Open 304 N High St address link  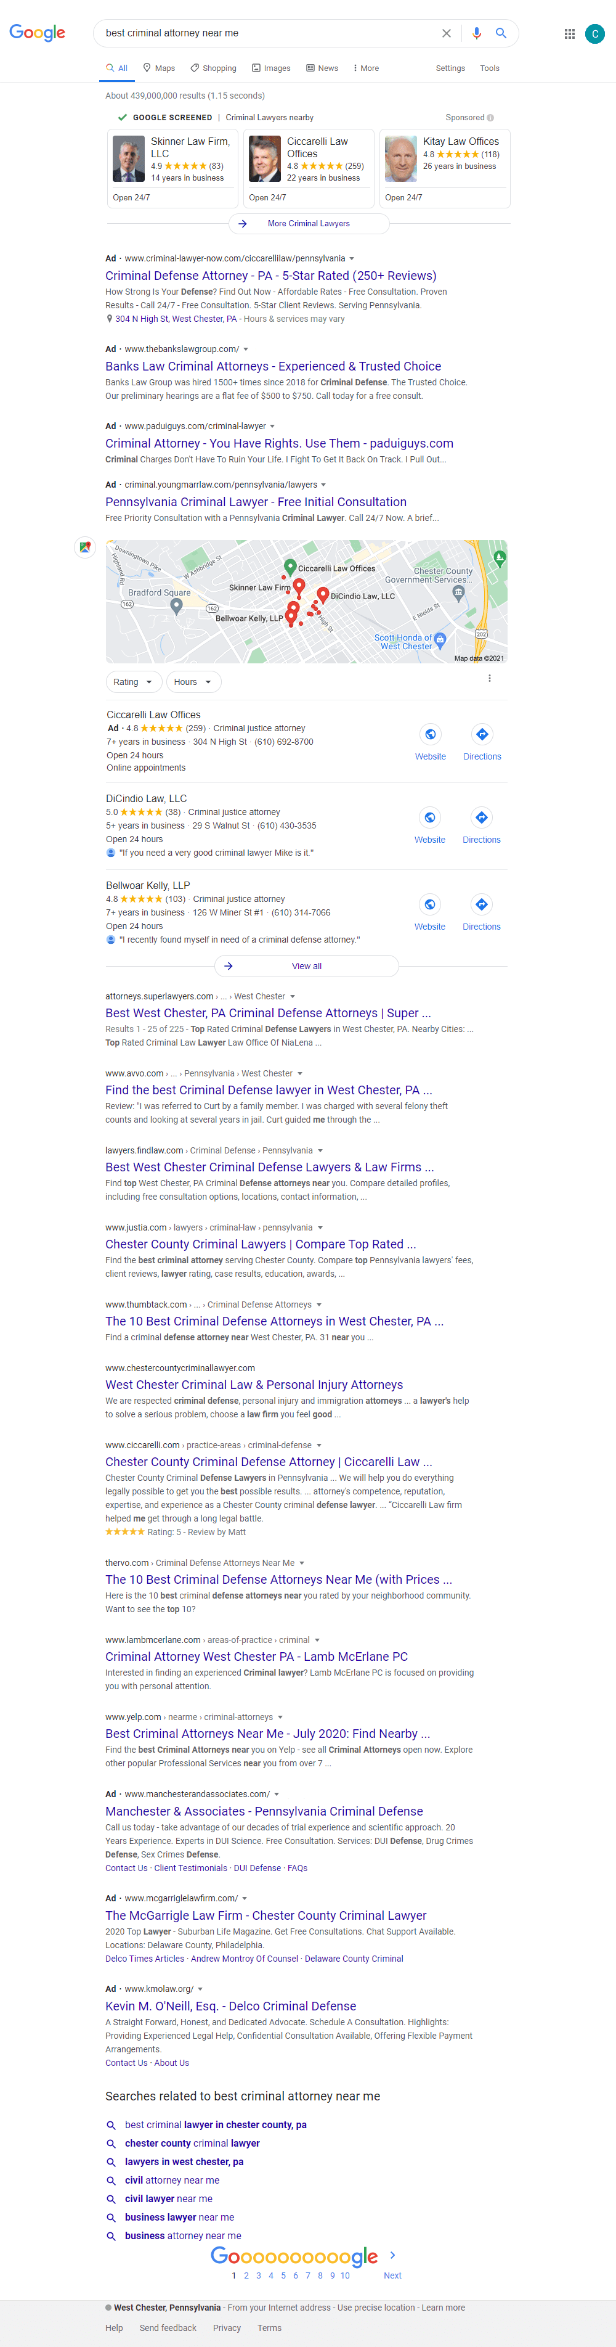[176, 319]
